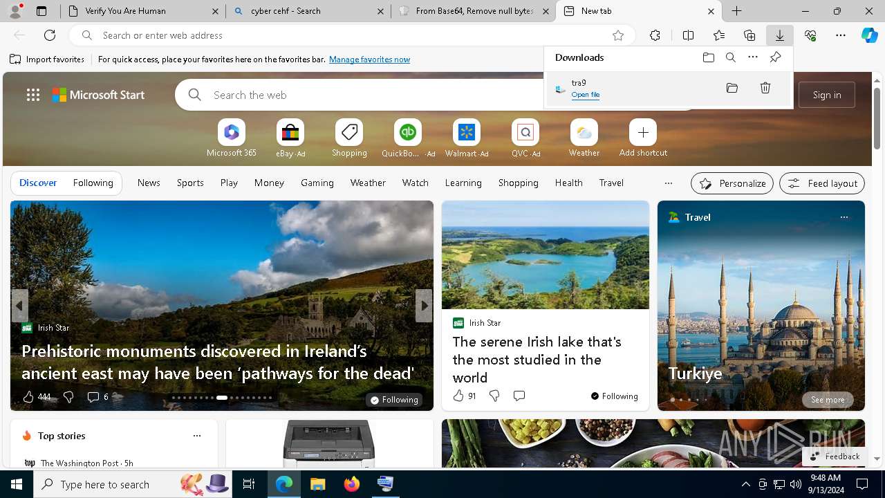Switch to cyber cehf Search tab
The image size is (885, 498).
click(308, 11)
